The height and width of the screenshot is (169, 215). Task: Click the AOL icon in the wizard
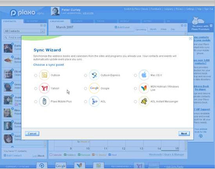pyautogui.click(x=94, y=101)
